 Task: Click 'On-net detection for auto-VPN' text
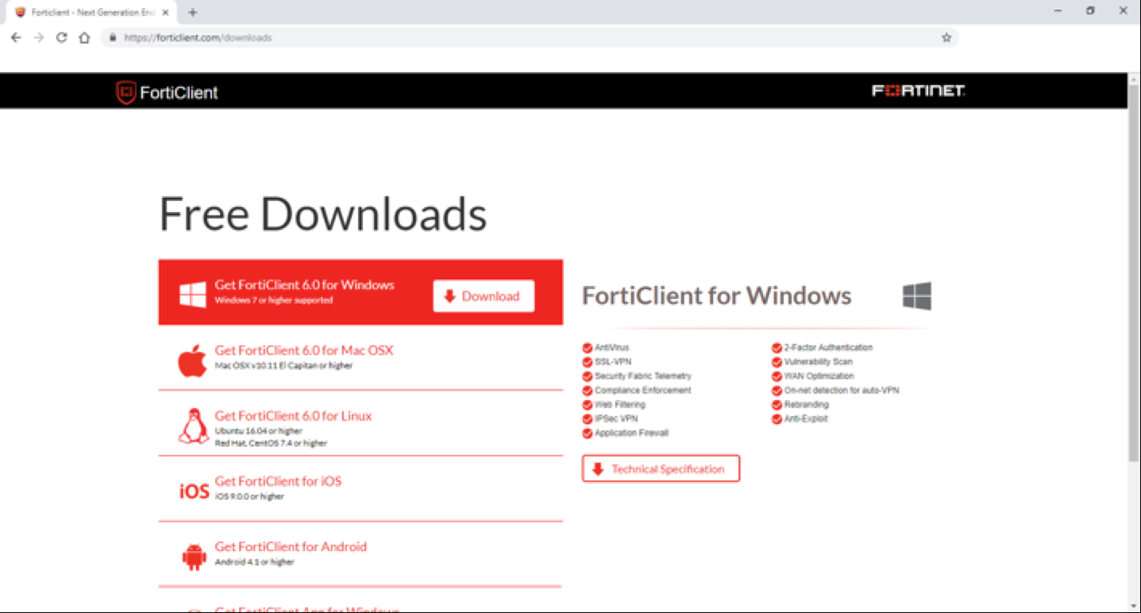click(842, 391)
